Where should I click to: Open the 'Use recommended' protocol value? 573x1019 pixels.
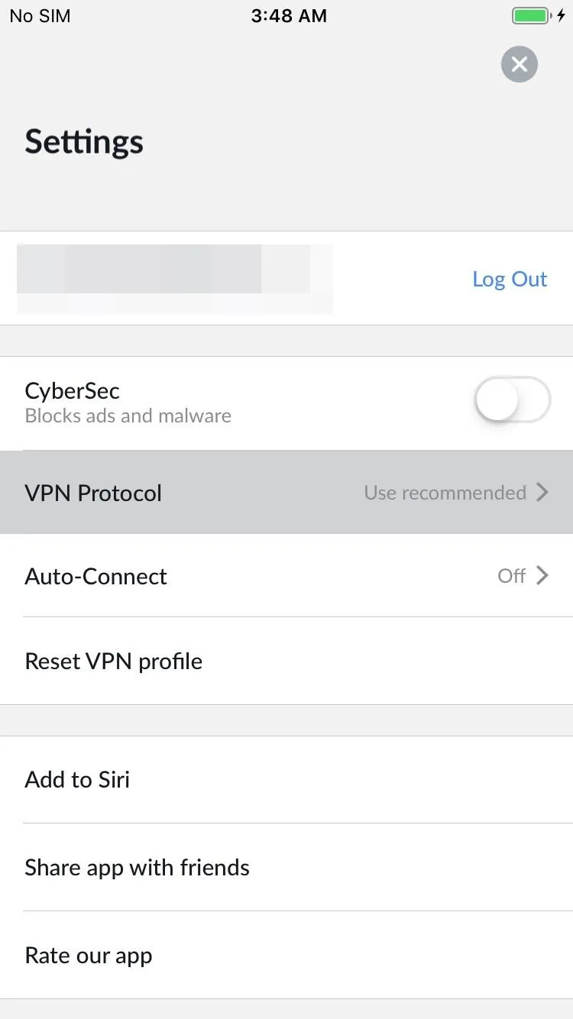pyautogui.click(x=445, y=493)
